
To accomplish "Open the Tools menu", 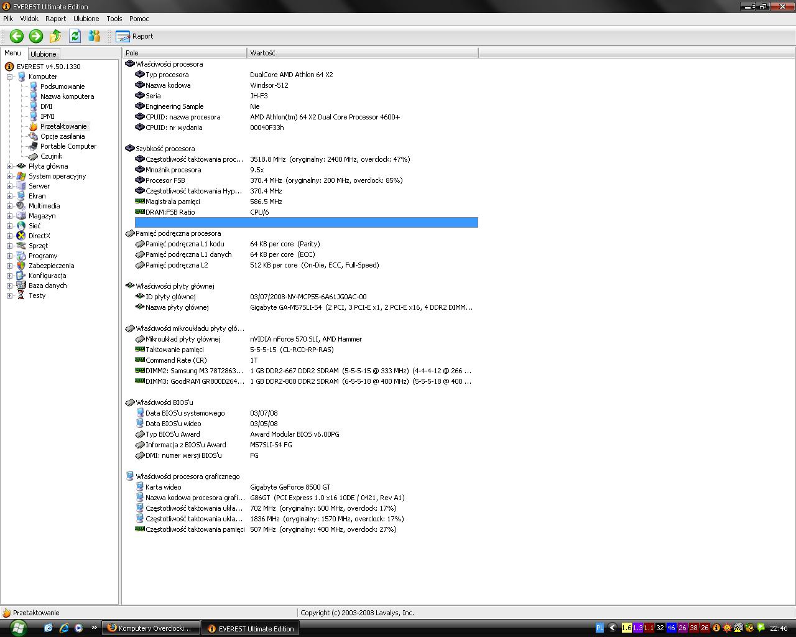I will [114, 19].
